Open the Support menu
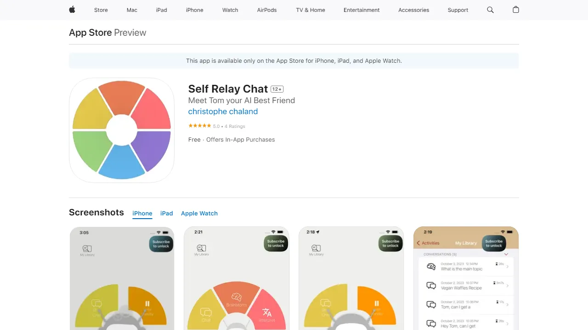 tap(458, 10)
